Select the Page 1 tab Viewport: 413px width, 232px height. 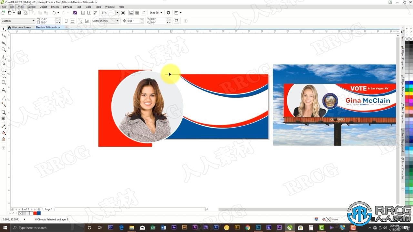48,209
